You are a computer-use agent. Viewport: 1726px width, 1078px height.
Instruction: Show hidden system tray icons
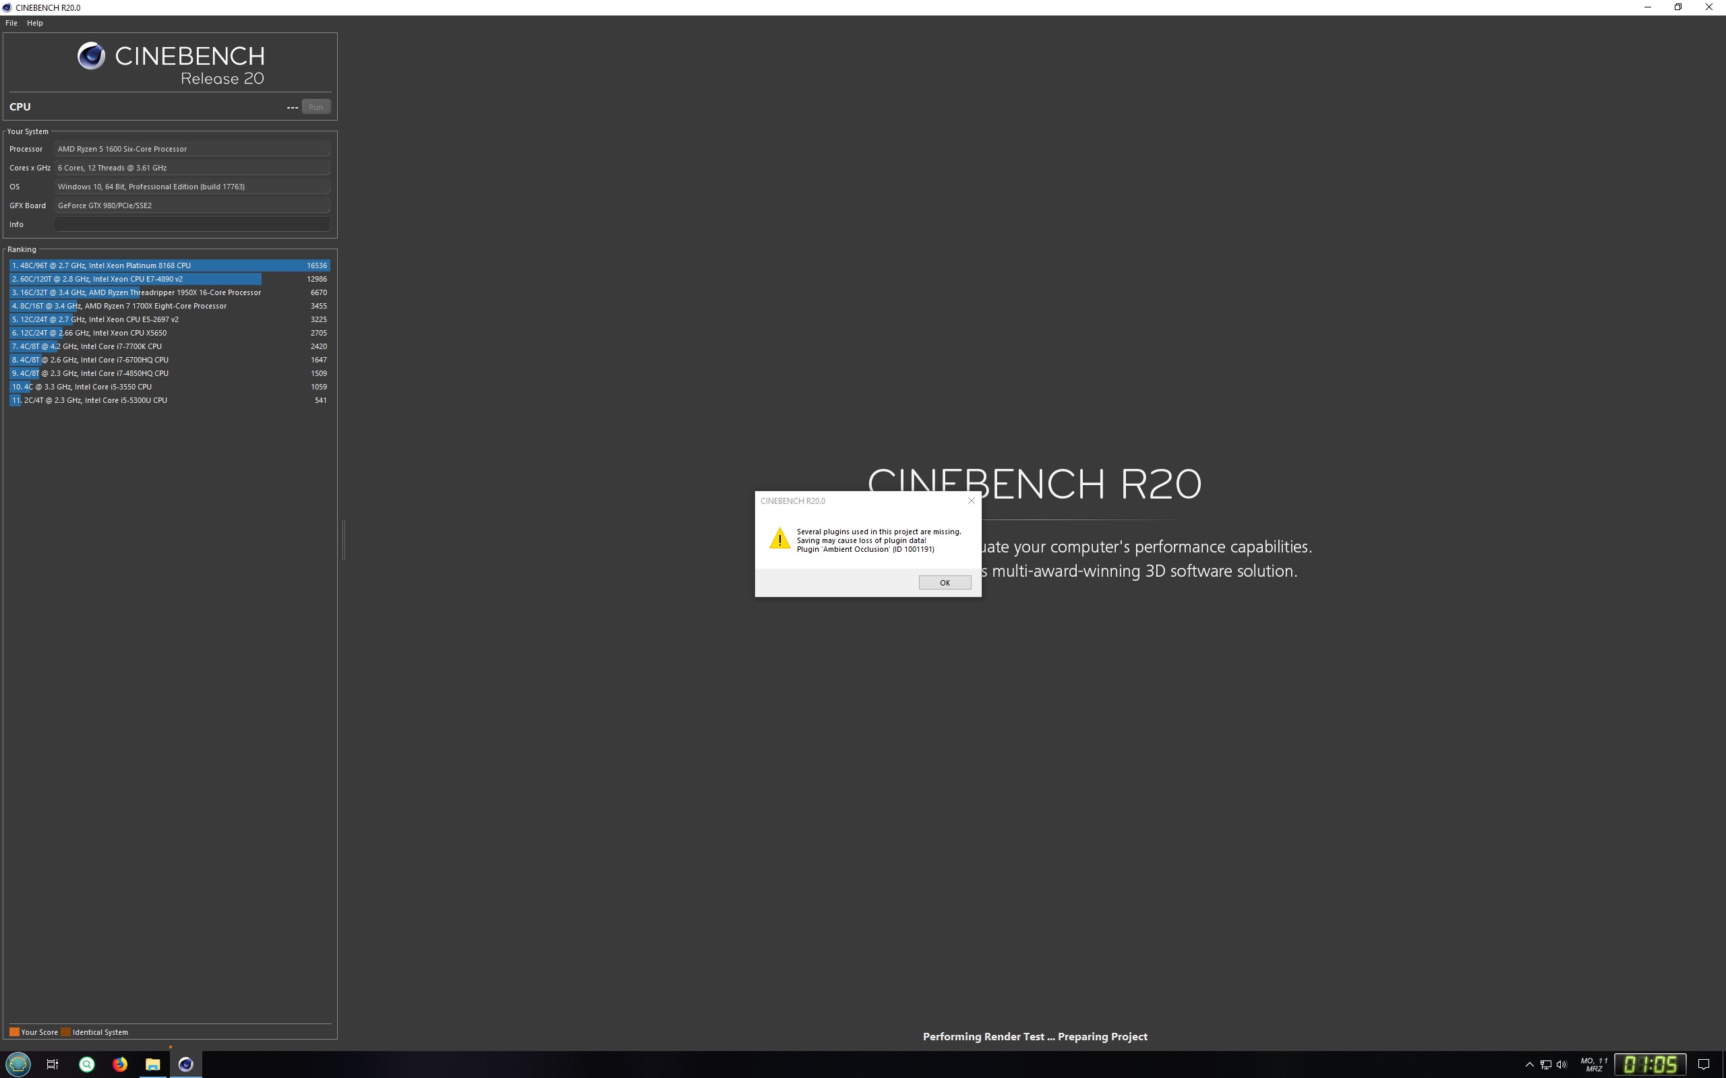1529,1065
